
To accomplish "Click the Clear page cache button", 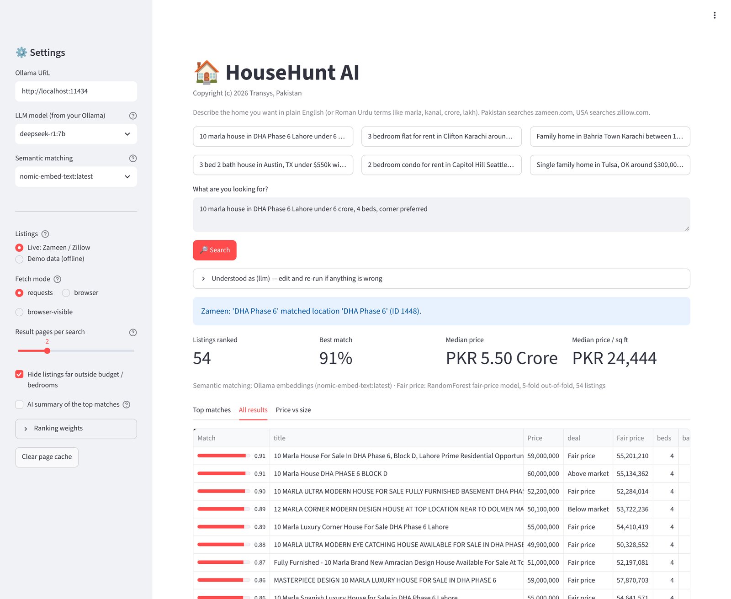I will [47, 457].
